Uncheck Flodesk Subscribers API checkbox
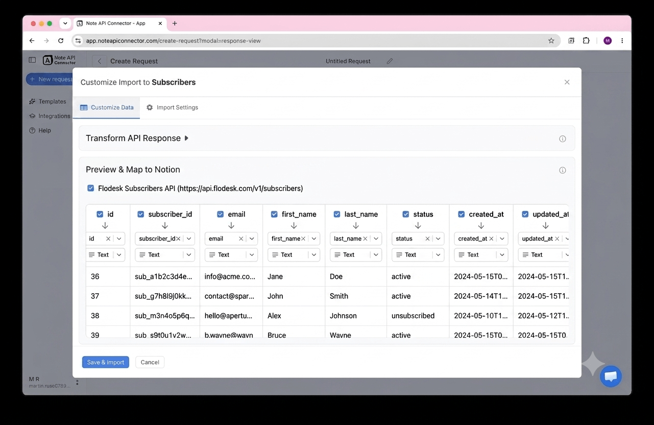Screen dimensions: 654x425 click(90, 188)
